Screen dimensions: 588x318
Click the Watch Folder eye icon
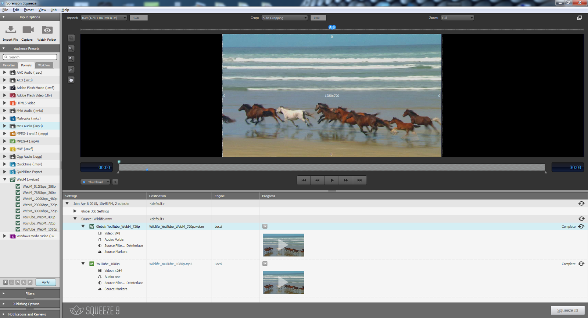click(x=47, y=30)
